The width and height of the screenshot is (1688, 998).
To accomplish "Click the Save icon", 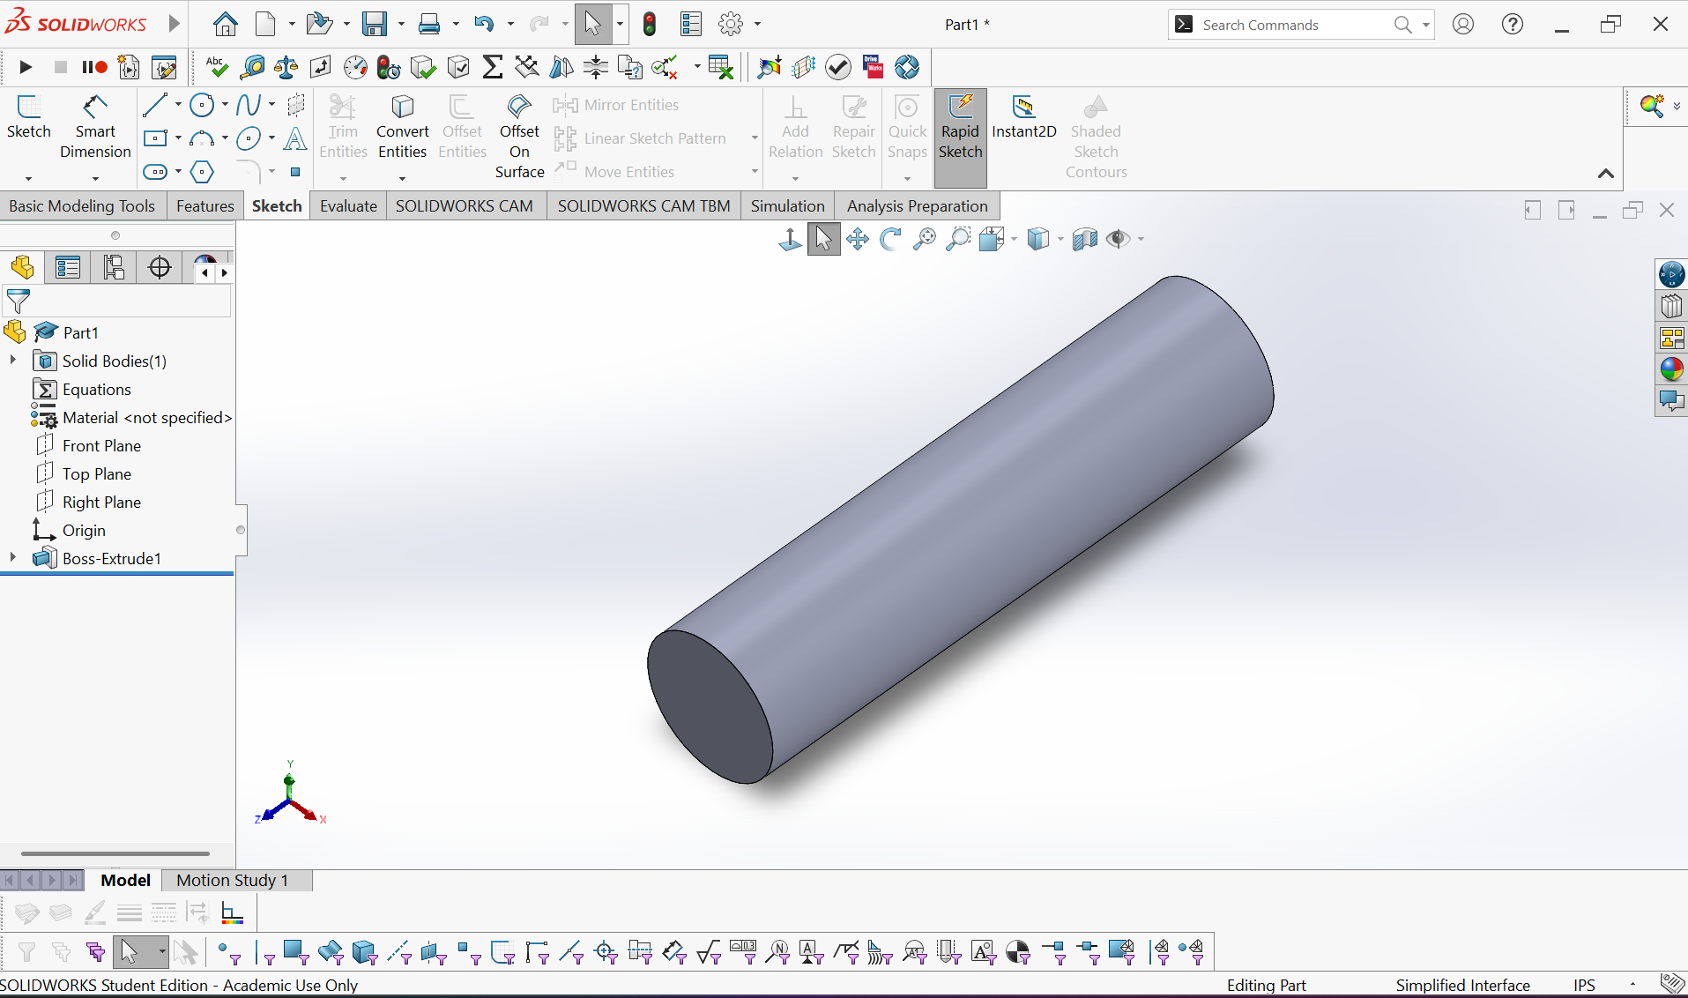I will pos(375,25).
